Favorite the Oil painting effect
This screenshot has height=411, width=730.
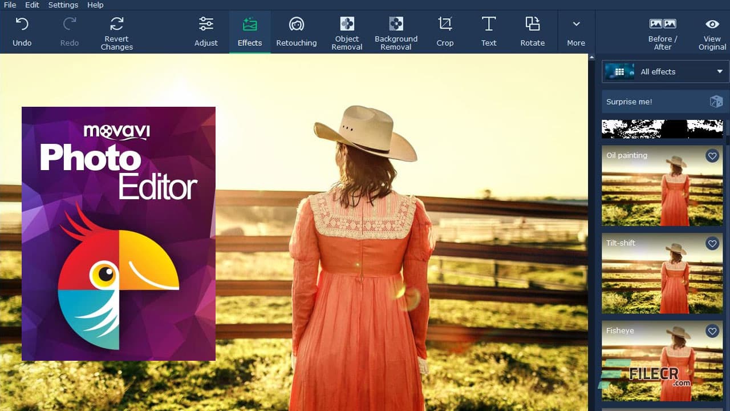click(x=712, y=156)
